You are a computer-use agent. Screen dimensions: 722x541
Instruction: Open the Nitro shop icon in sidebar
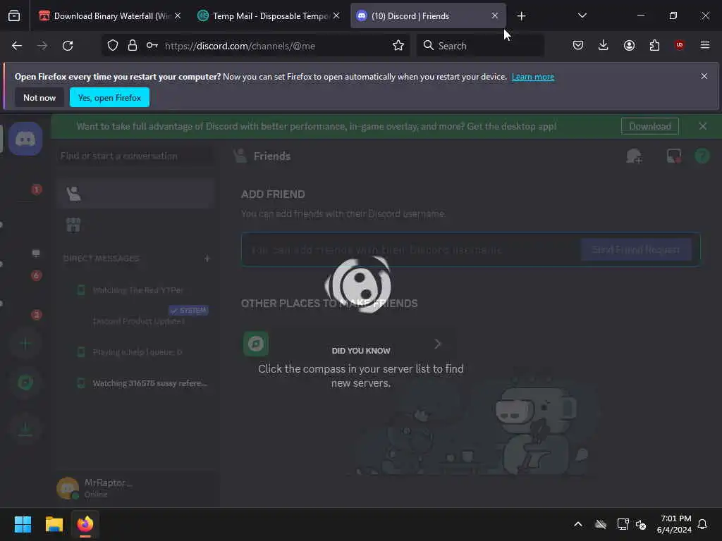tap(73, 225)
